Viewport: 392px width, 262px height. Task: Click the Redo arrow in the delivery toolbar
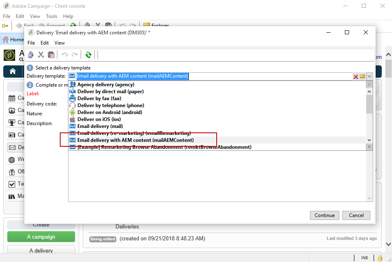tap(75, 54)
